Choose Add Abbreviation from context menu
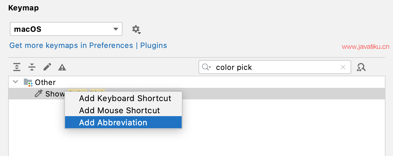Screen dimensions: 393x156 (x=113, y=122)
